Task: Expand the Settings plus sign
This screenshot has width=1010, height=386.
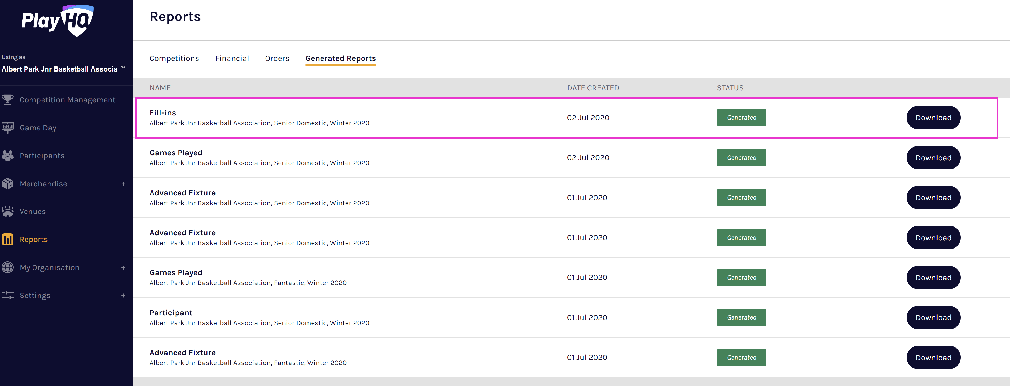Action: coord(123,296)
